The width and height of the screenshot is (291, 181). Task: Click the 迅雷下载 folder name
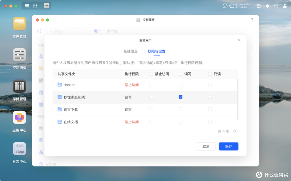click(x=71, y=110)
